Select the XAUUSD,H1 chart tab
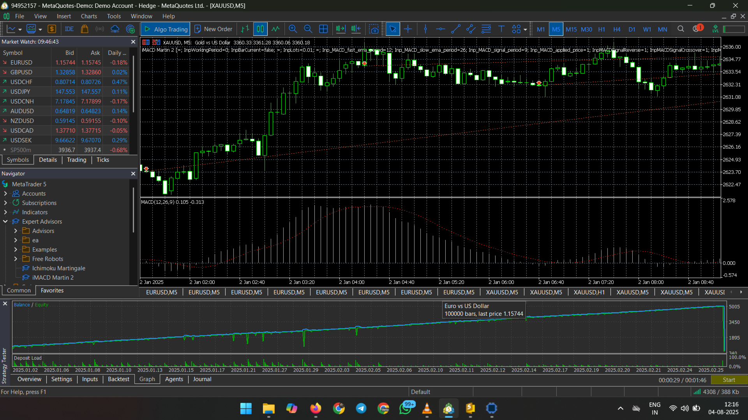 click(x=589, y=292)
